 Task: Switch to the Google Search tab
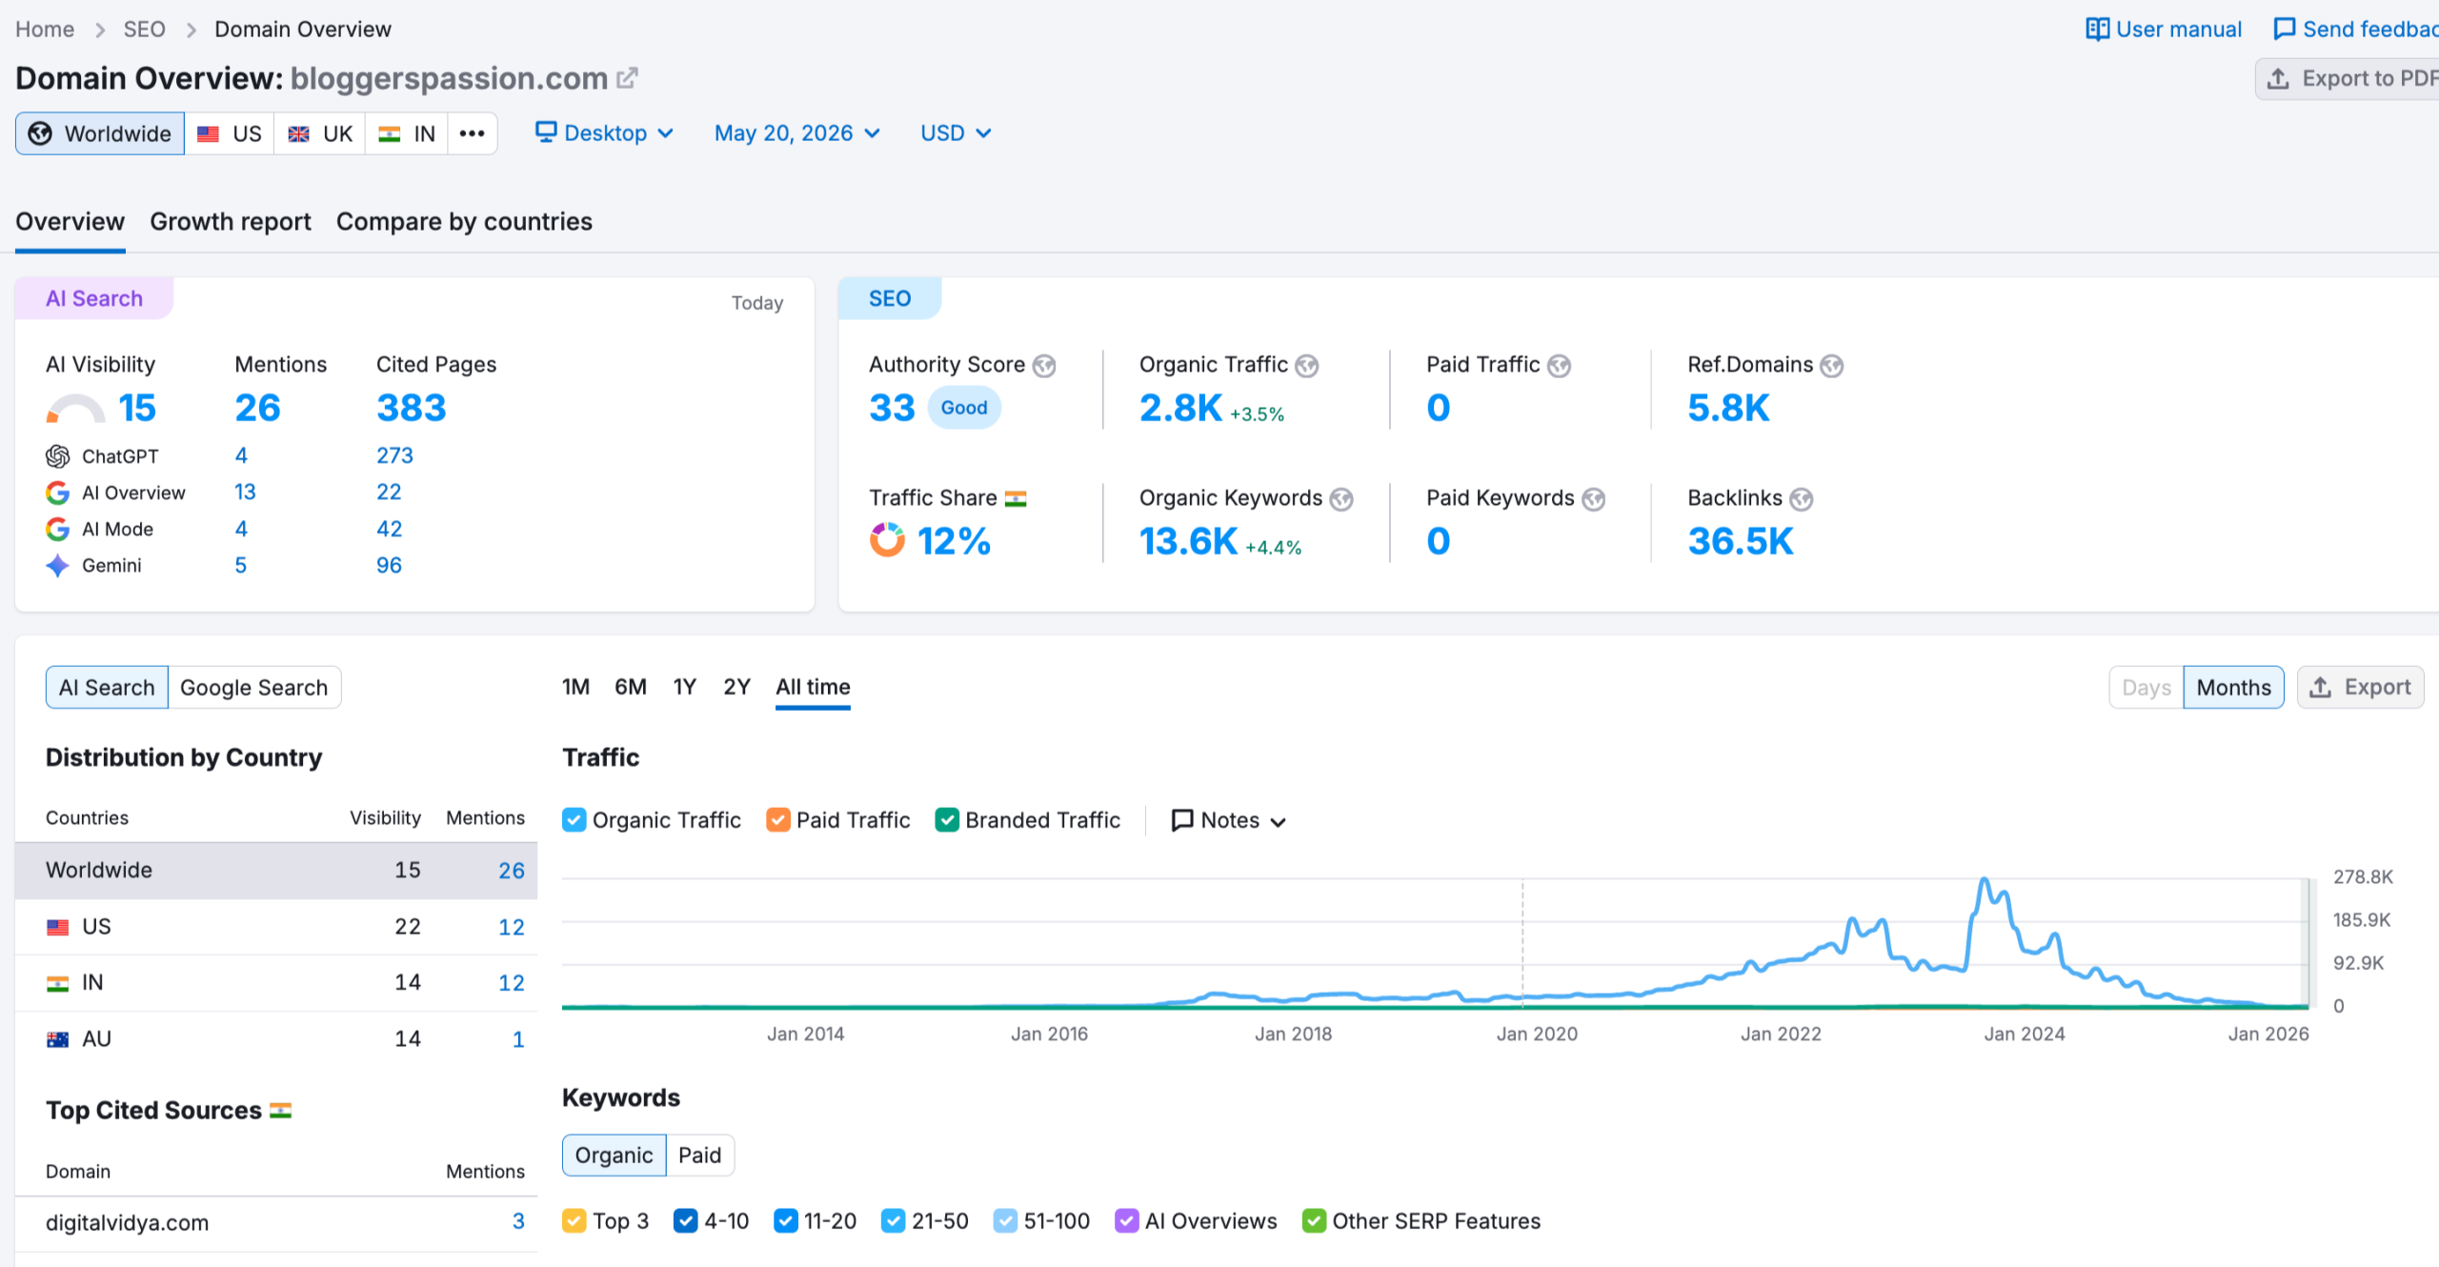pyautogui.click(x=254, y=688)
